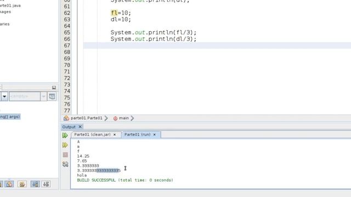Click the selected 3.3333333333333335 double output
This screenshot has height=197, width=351.
pyautogui.click(x=99, y=171)
